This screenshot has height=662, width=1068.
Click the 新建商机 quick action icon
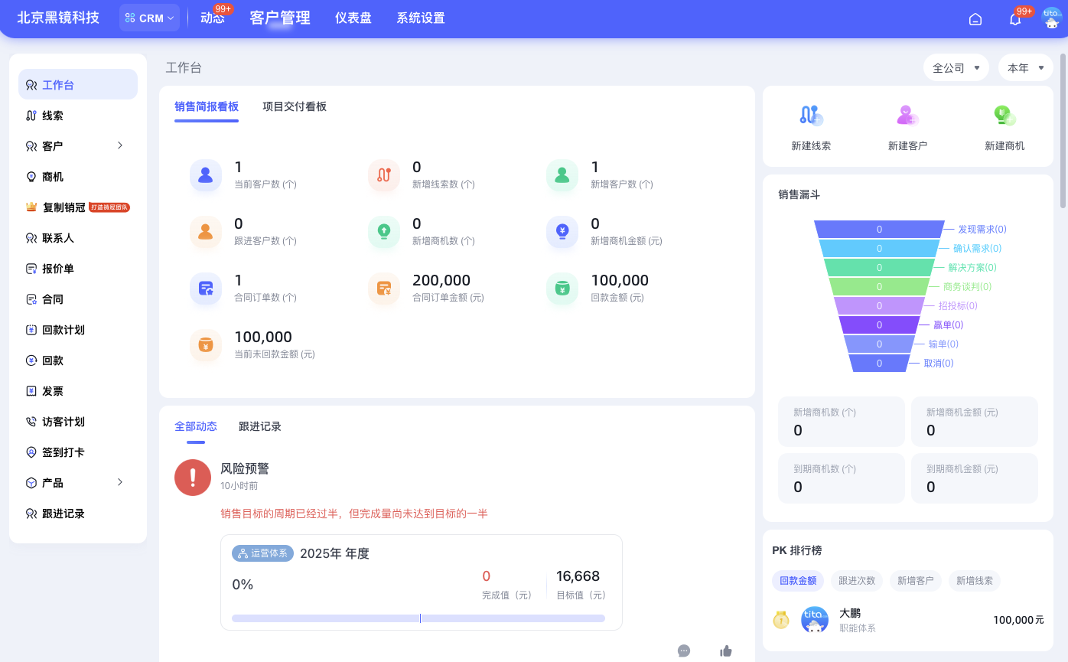click(1005, 115)
